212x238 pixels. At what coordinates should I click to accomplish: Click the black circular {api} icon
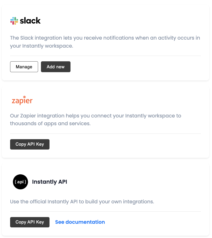[x=20, y=182]
